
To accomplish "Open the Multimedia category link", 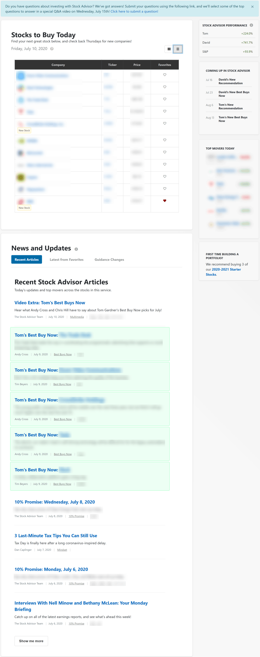I will click(x=77, y=317).
